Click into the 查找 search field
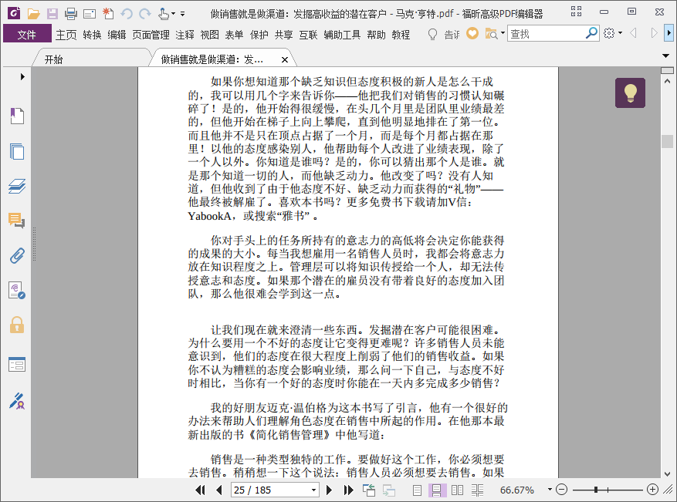The width and height of the screenshot is (677, 502). click(547, 34)
